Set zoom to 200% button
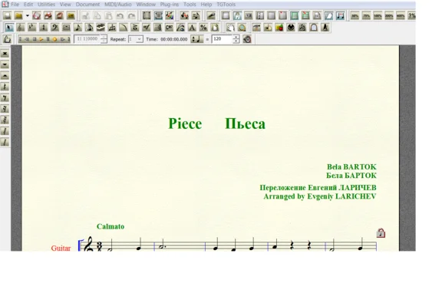442x283 pixels. [x=389, y=15]
